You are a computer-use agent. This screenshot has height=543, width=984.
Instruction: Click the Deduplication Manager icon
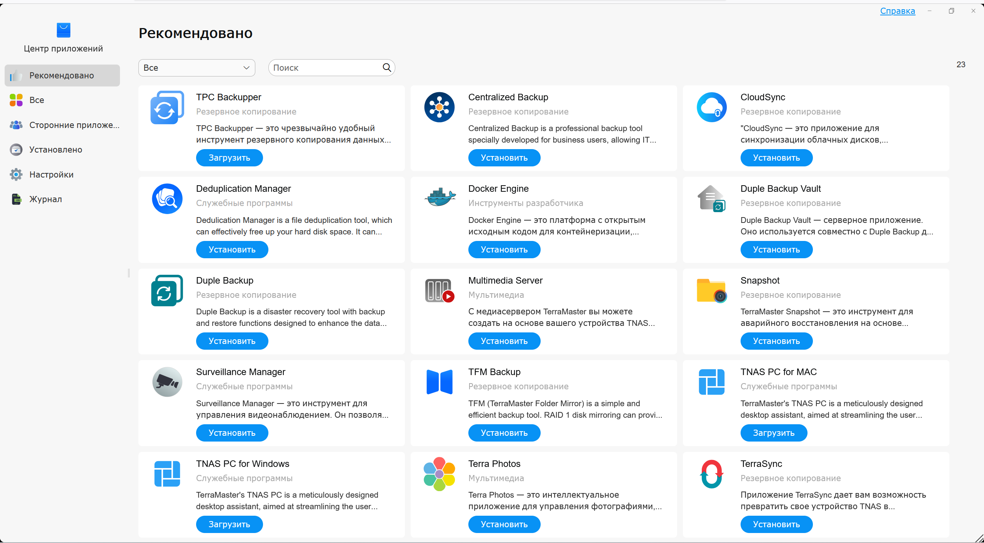[x=167, y=199]
